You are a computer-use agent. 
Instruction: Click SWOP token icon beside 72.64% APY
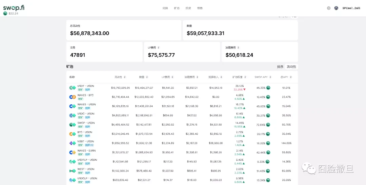tap(268, 125)
